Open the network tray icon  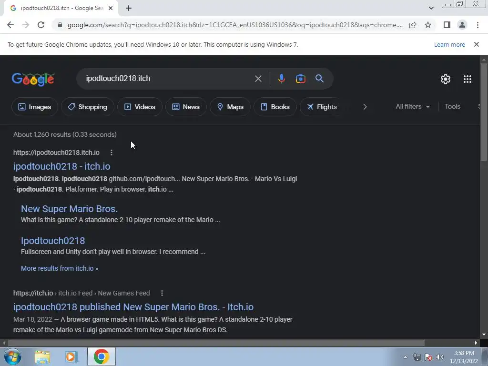click(417, 357)
